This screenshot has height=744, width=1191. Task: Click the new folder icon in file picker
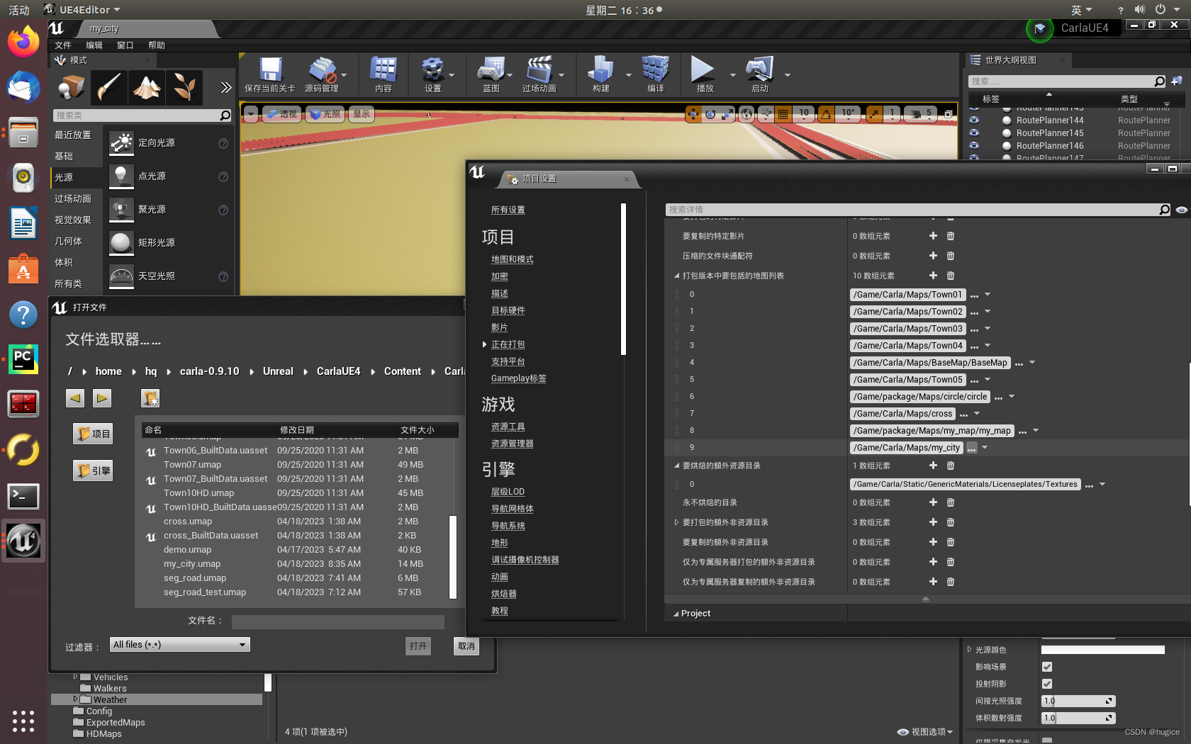(x=150, y=398)
